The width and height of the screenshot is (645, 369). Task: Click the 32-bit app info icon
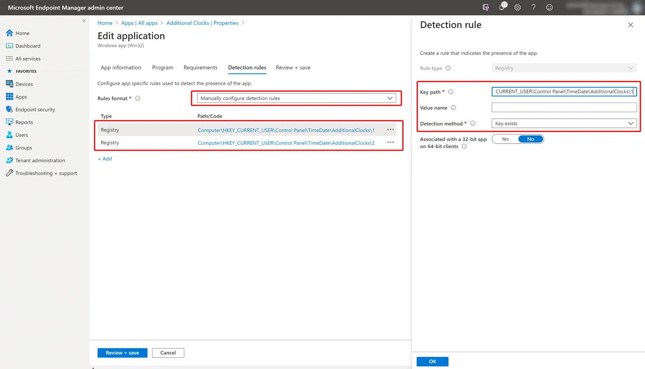click(x=464, y=146)
